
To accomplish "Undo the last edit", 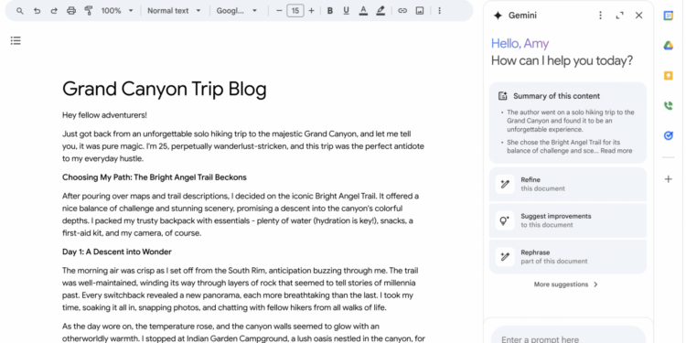I will tap(38, 11).
